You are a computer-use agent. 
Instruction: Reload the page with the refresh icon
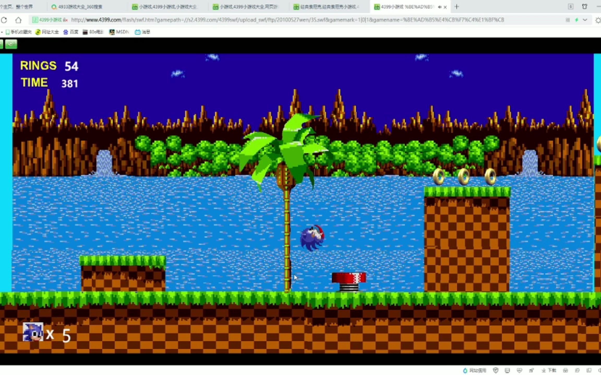[4, 20]
